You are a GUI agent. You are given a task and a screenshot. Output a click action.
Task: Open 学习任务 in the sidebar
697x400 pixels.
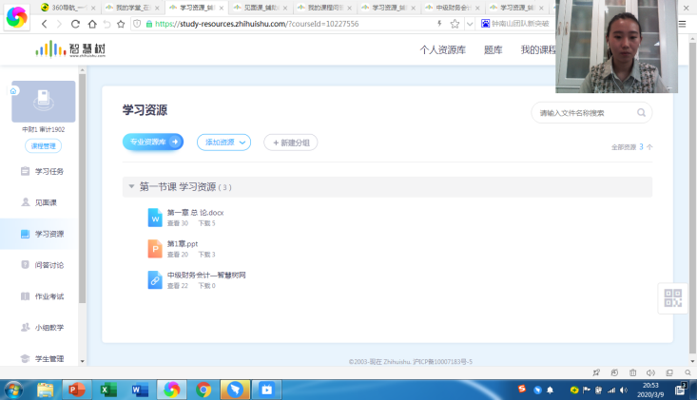(x=48, y=171)
